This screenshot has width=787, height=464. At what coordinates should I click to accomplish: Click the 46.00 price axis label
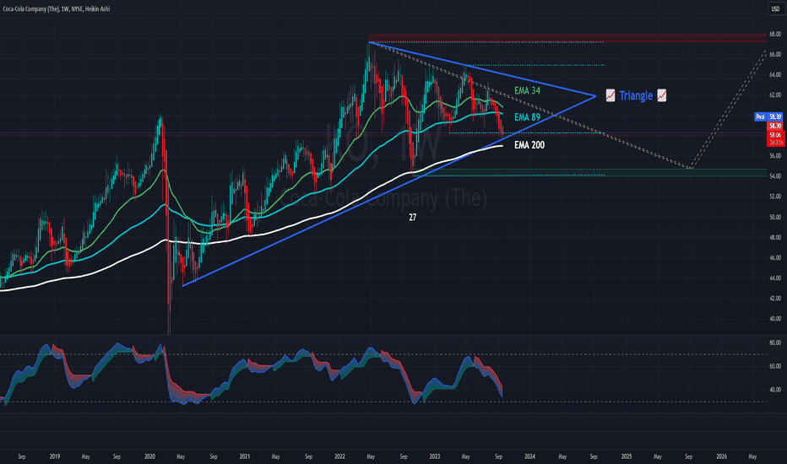(x=775, y=258)
